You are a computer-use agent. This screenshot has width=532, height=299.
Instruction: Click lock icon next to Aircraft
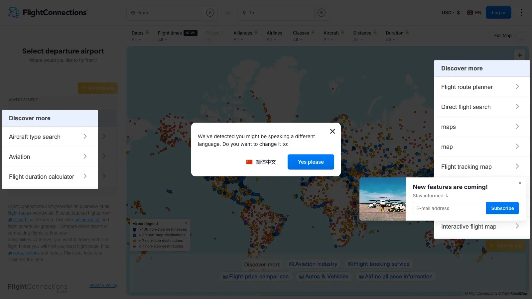tap(343, 32)
